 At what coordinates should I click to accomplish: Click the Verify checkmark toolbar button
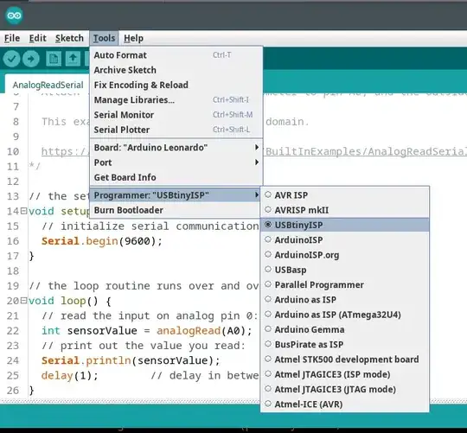point(11,59)
